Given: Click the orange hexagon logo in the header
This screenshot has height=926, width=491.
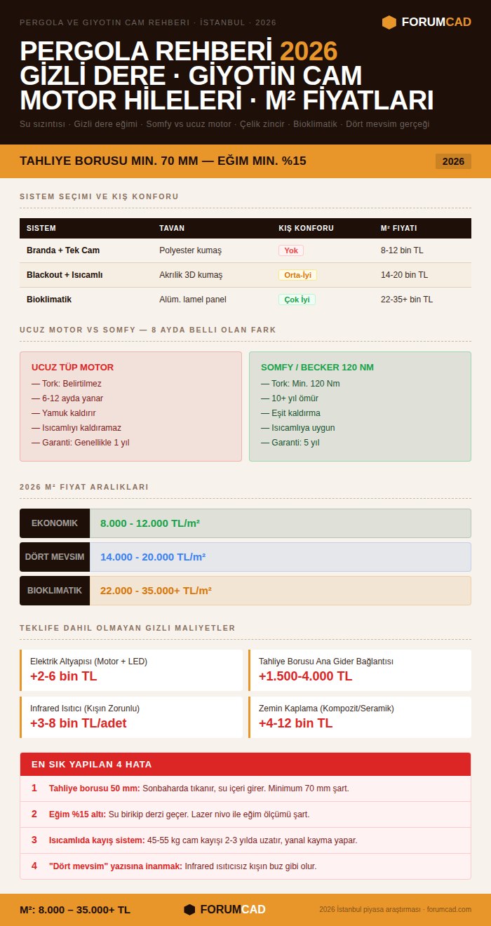Looking at the screenshot, I should pos(389,22).
